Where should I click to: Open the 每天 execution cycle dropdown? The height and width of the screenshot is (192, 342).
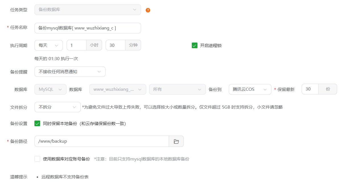click(48, 45)
